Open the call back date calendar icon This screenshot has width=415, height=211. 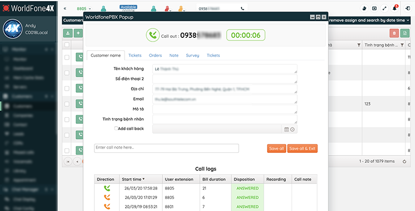click(x=286, y=129)
